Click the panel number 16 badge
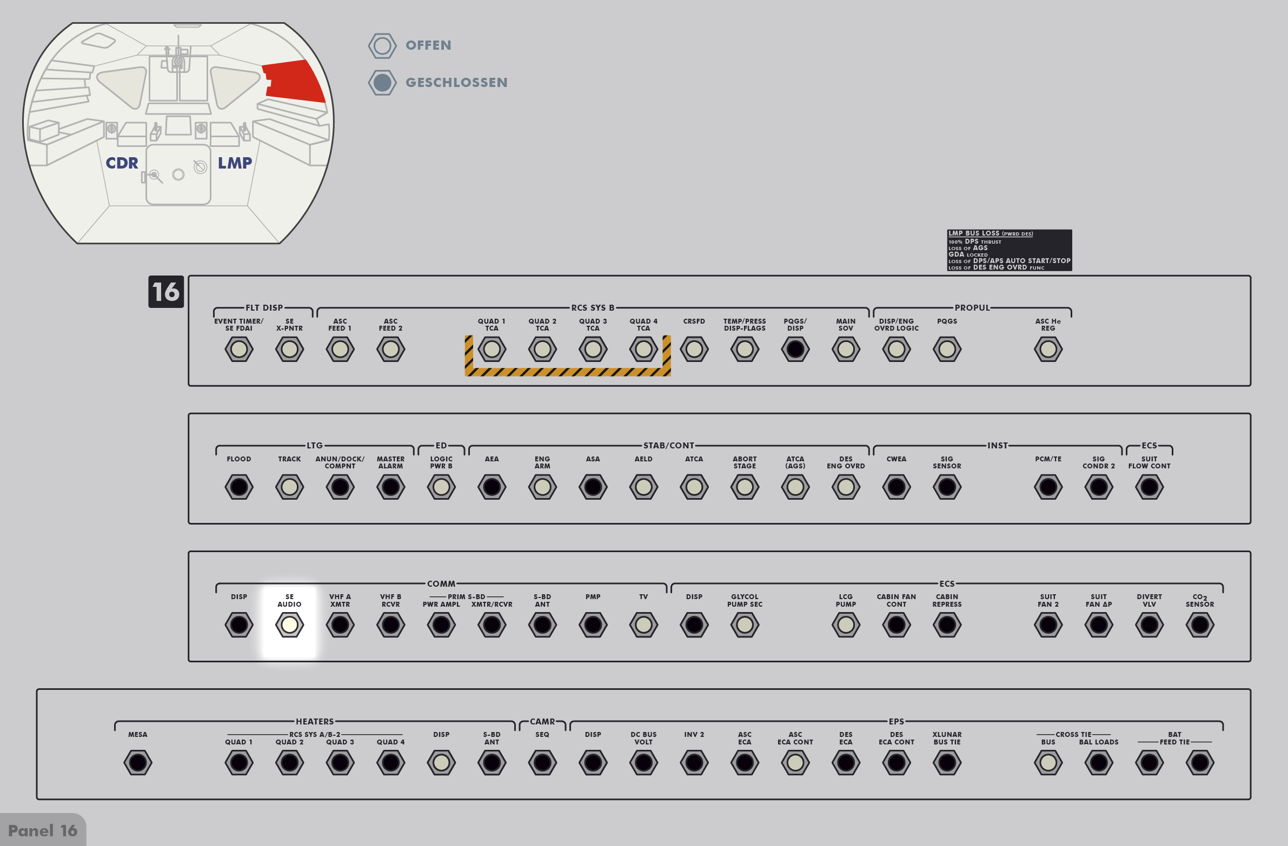Viewport: 1288px width, 846px height. [x=165, y=292]
